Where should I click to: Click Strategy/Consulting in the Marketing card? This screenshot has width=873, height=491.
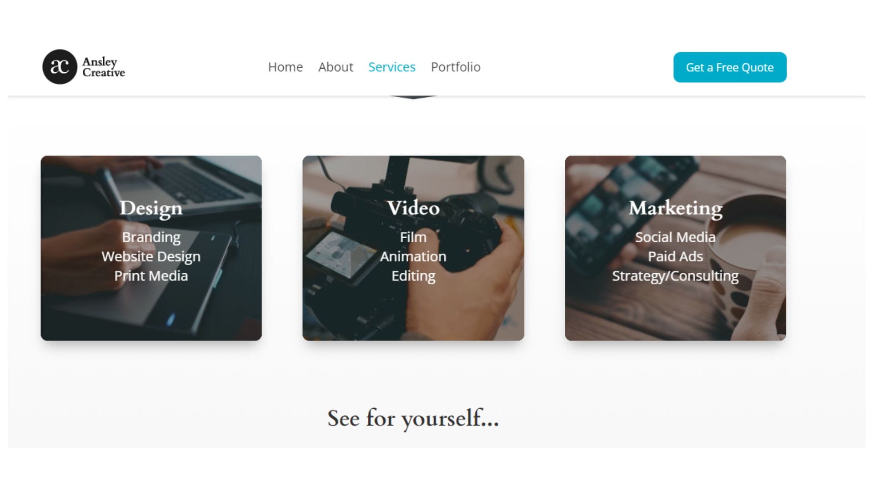(675, 276)
